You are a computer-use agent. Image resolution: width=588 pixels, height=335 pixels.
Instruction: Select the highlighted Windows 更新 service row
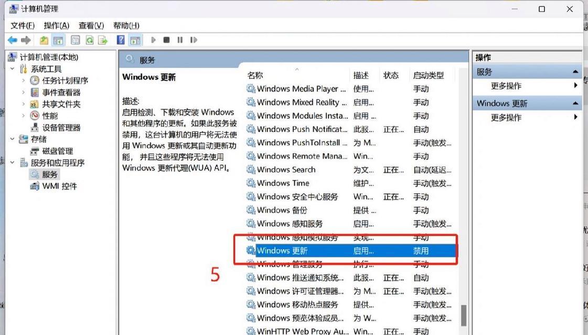pos(350,250)
